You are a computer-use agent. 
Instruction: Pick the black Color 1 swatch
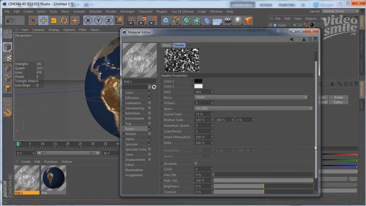tap(198, 81)
